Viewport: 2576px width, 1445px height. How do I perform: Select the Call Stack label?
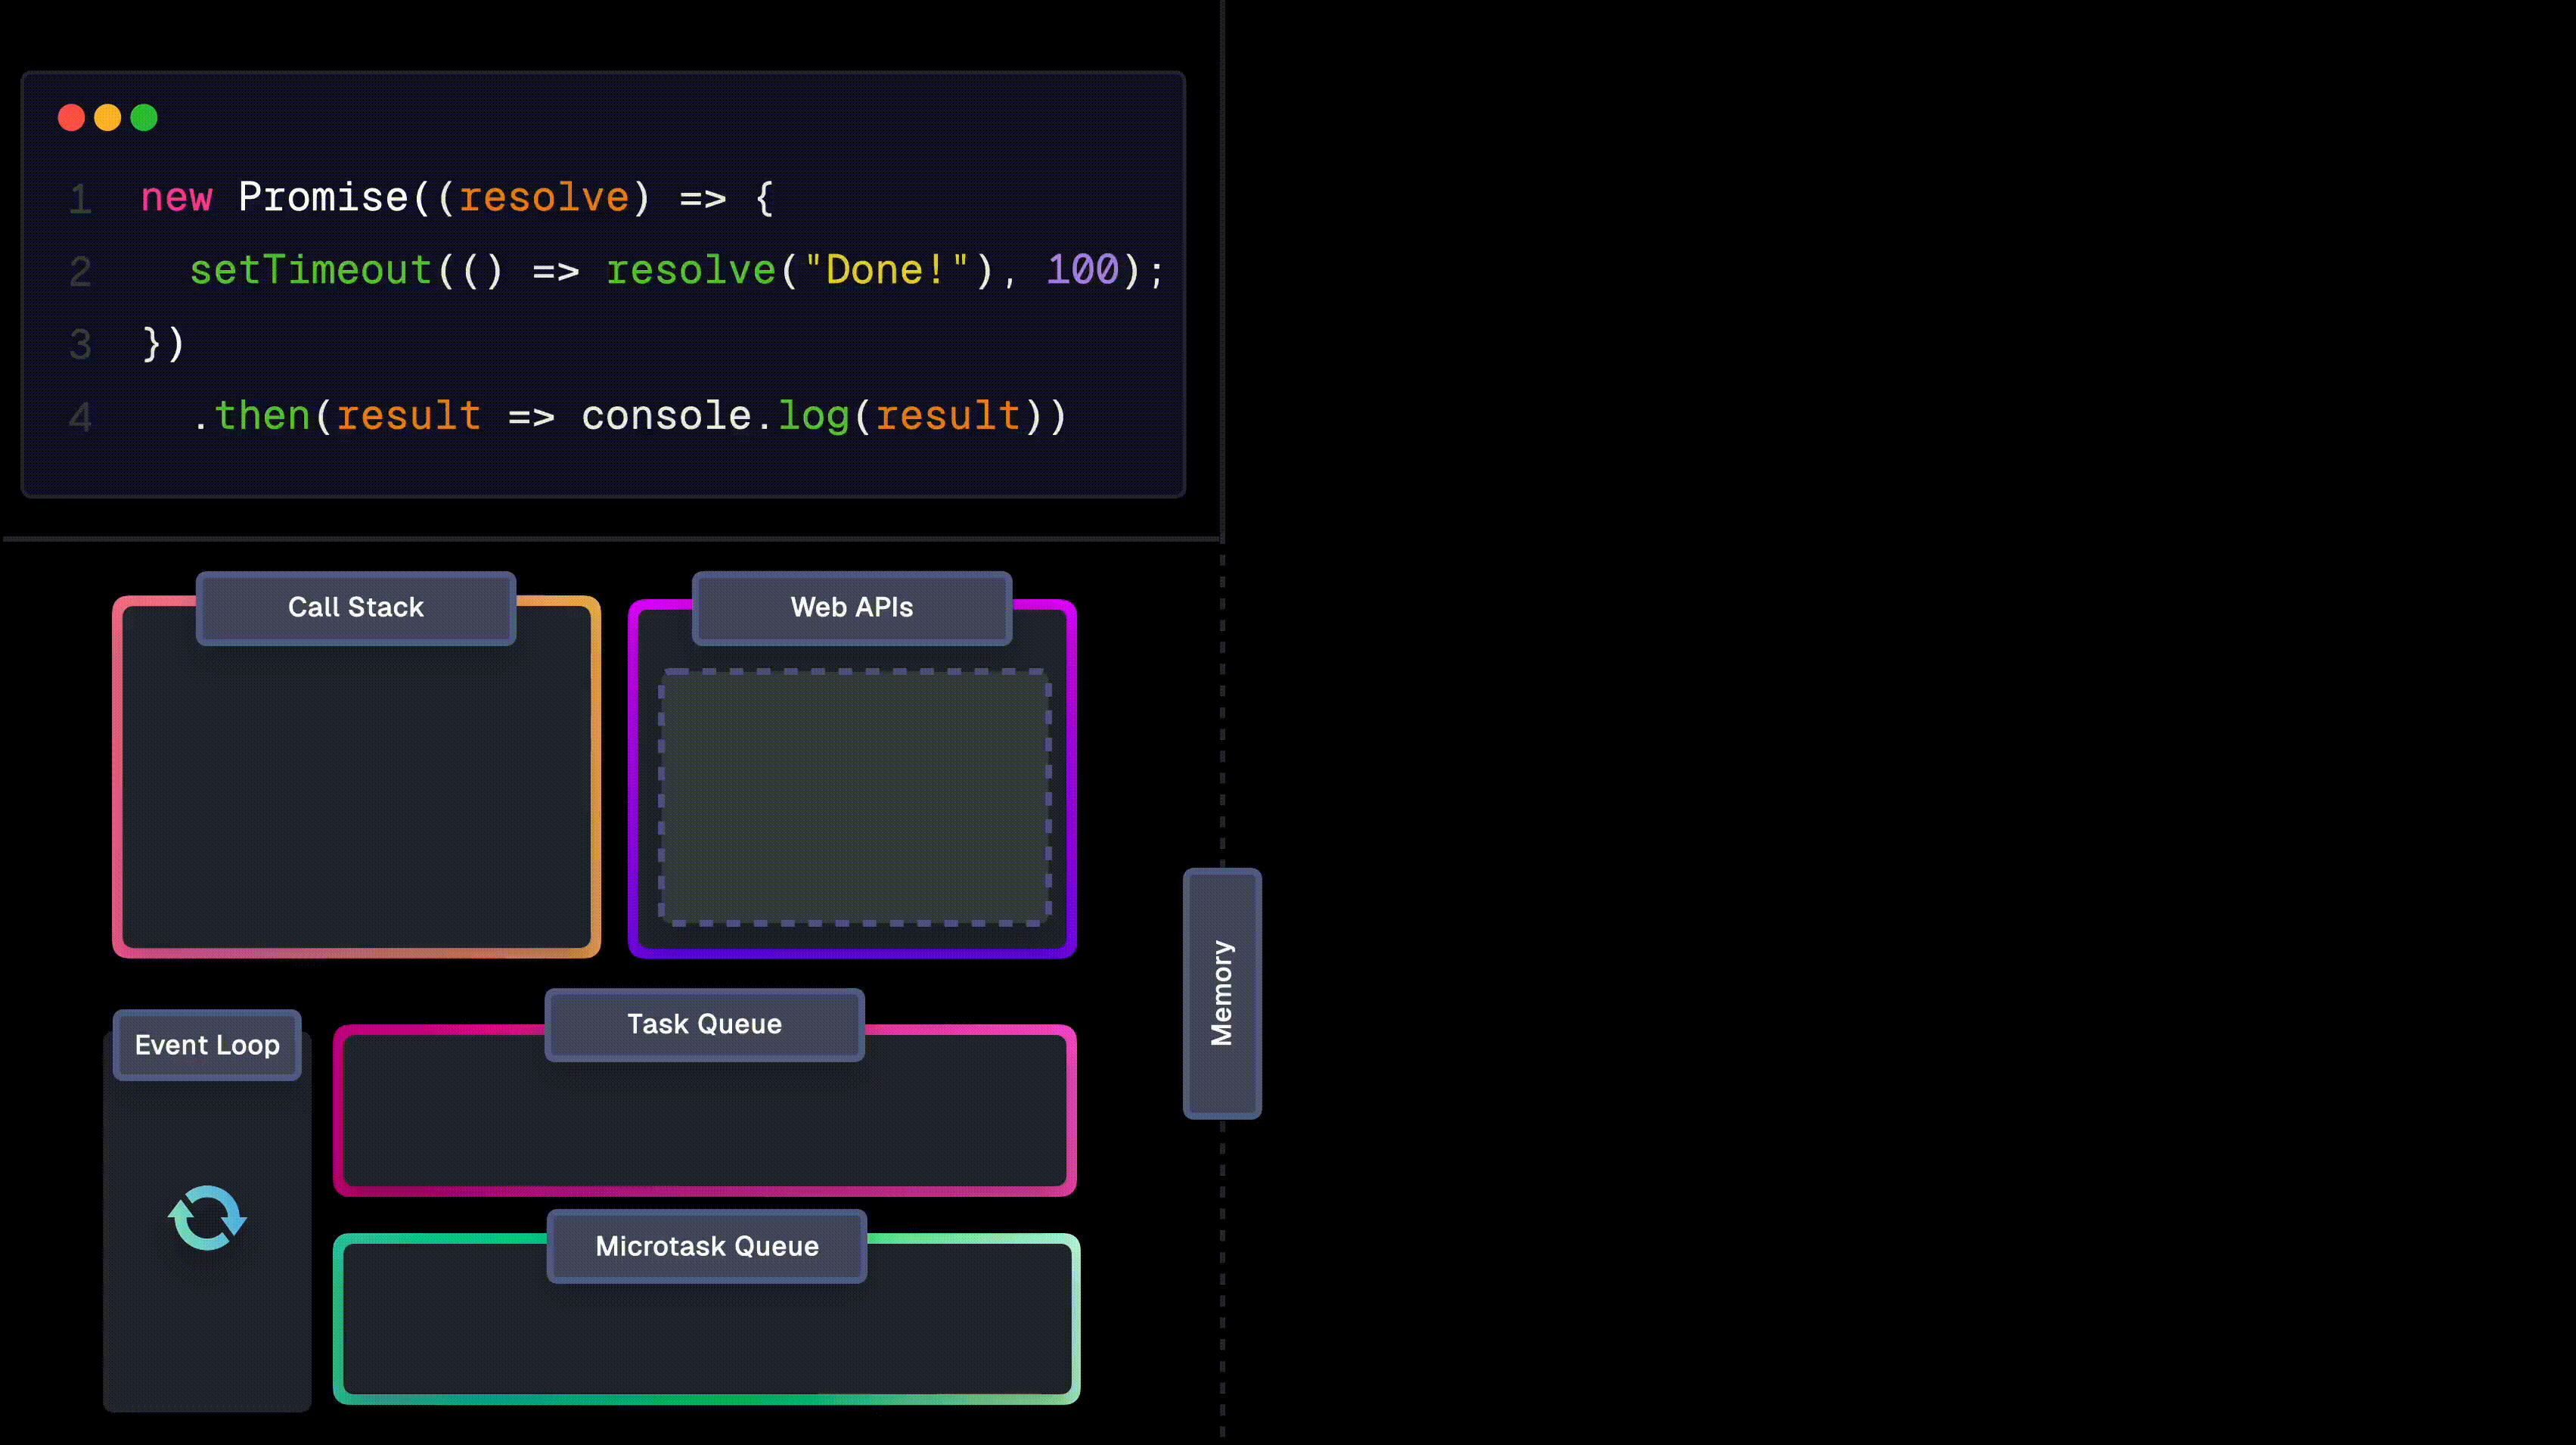click(x=355, y=607)
